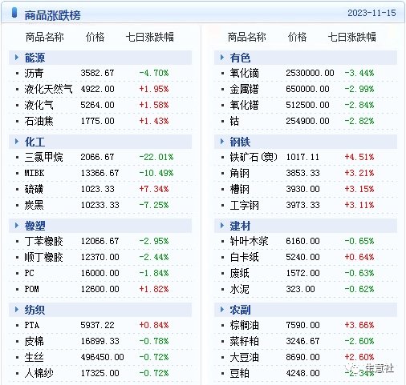406x385 pixels.
Task: Open the 纺织 category heading
Action: pyautogui.click(x=35, y=310)
